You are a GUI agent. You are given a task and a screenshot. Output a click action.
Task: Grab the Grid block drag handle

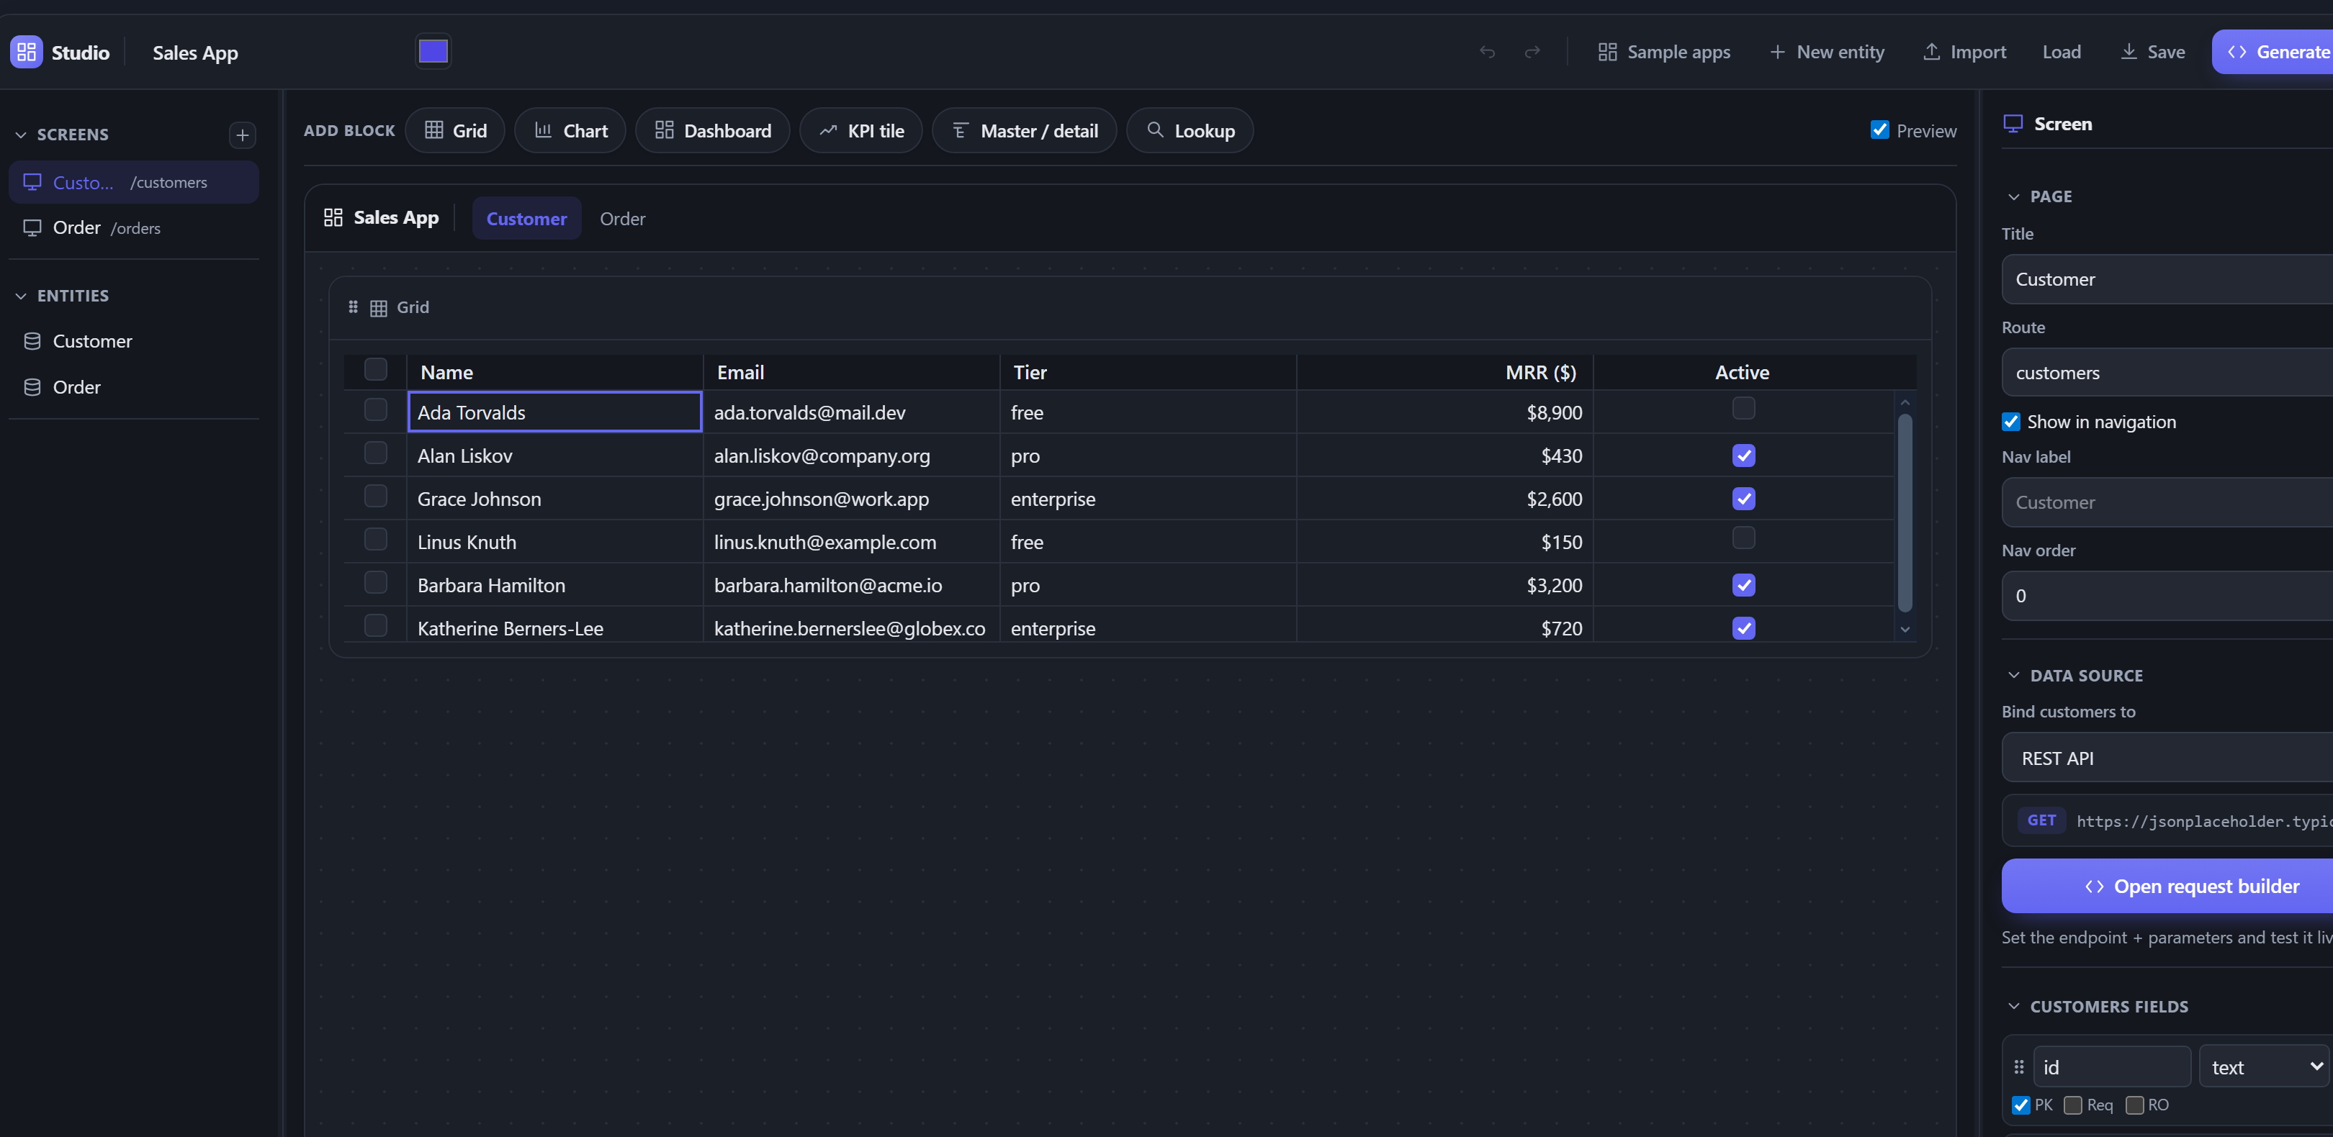pyautogui.click(x=354, y=307)
